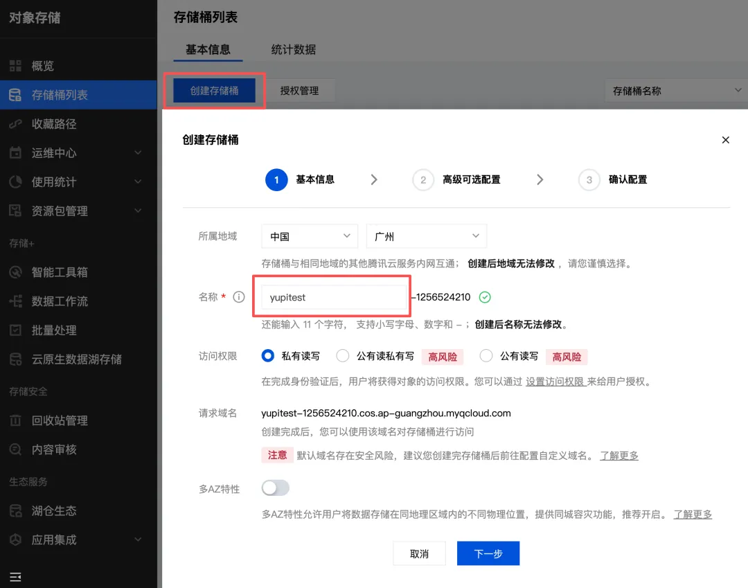Click the 下一步 next step button
Viewport: 748px width, 588px height.
(x=488, y=553)
